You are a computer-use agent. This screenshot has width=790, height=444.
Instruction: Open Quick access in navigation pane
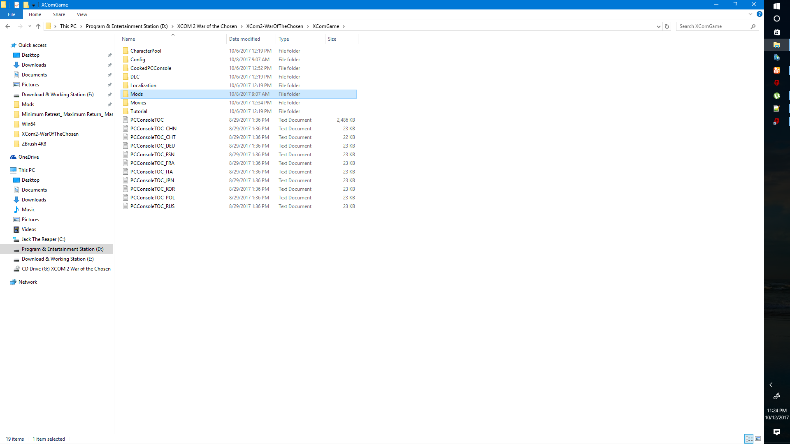(32, 45)
